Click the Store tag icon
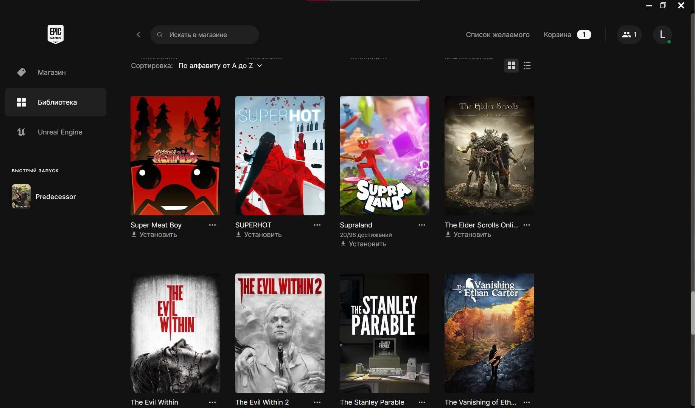Screen dimensions: 695x408 click(x=22, y=72)
